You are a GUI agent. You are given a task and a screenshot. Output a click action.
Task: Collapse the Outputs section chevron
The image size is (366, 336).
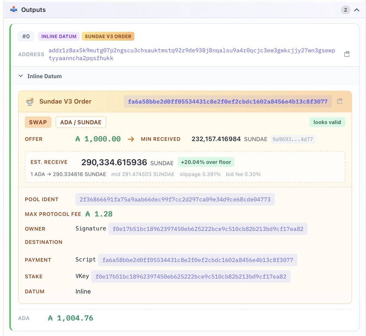[357, 10]
